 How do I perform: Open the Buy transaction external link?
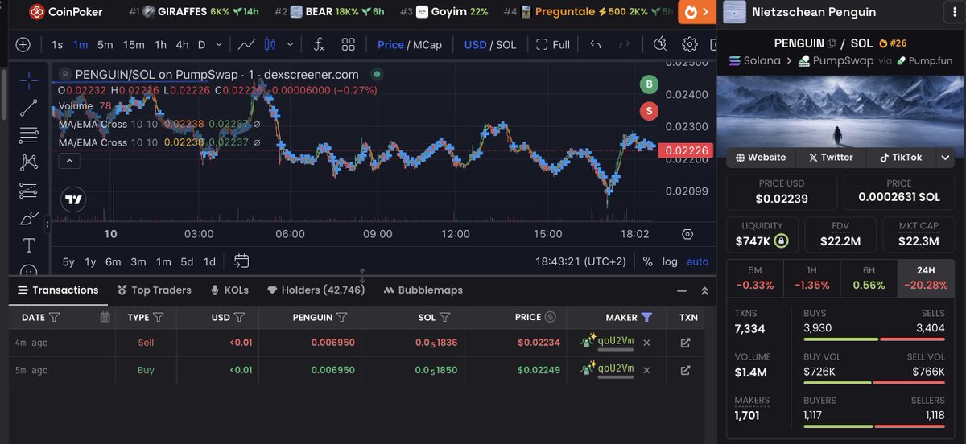pyautogui.click(x=686, y=371)
